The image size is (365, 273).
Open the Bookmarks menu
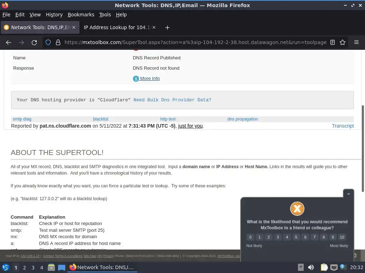(x=81, y=15)
